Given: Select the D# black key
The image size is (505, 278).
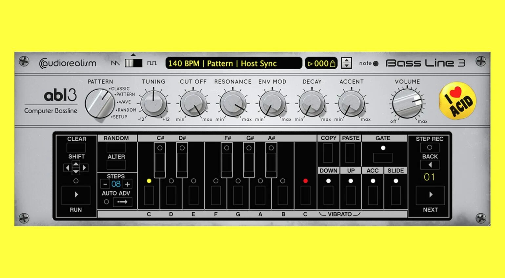Looking at the screenshot, I should [x=182, y=160].
